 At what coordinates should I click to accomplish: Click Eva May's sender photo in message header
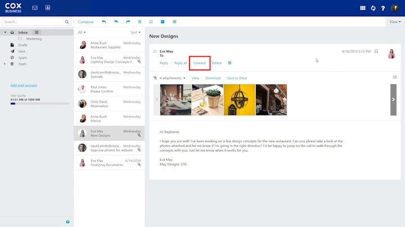tap(391, 54)
